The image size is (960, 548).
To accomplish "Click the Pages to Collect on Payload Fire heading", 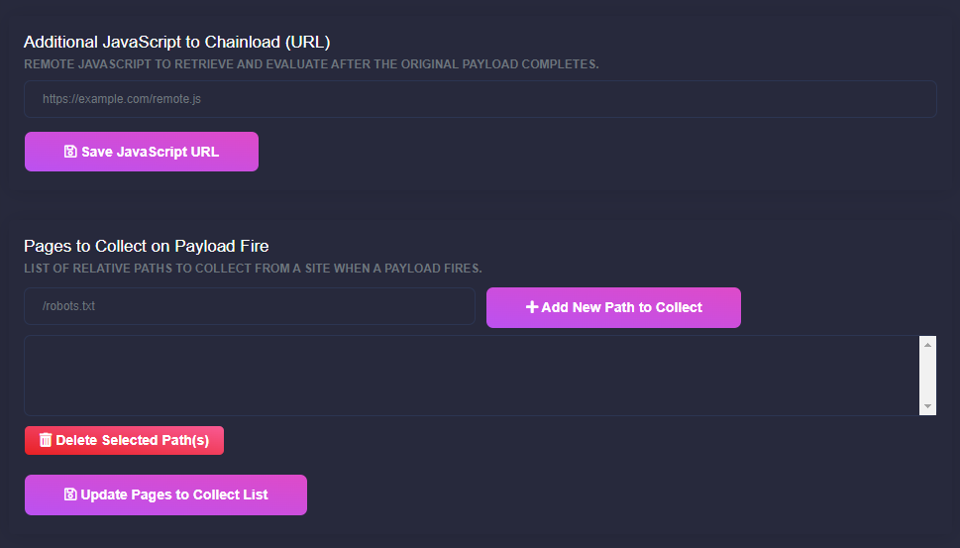I will 146,246.
